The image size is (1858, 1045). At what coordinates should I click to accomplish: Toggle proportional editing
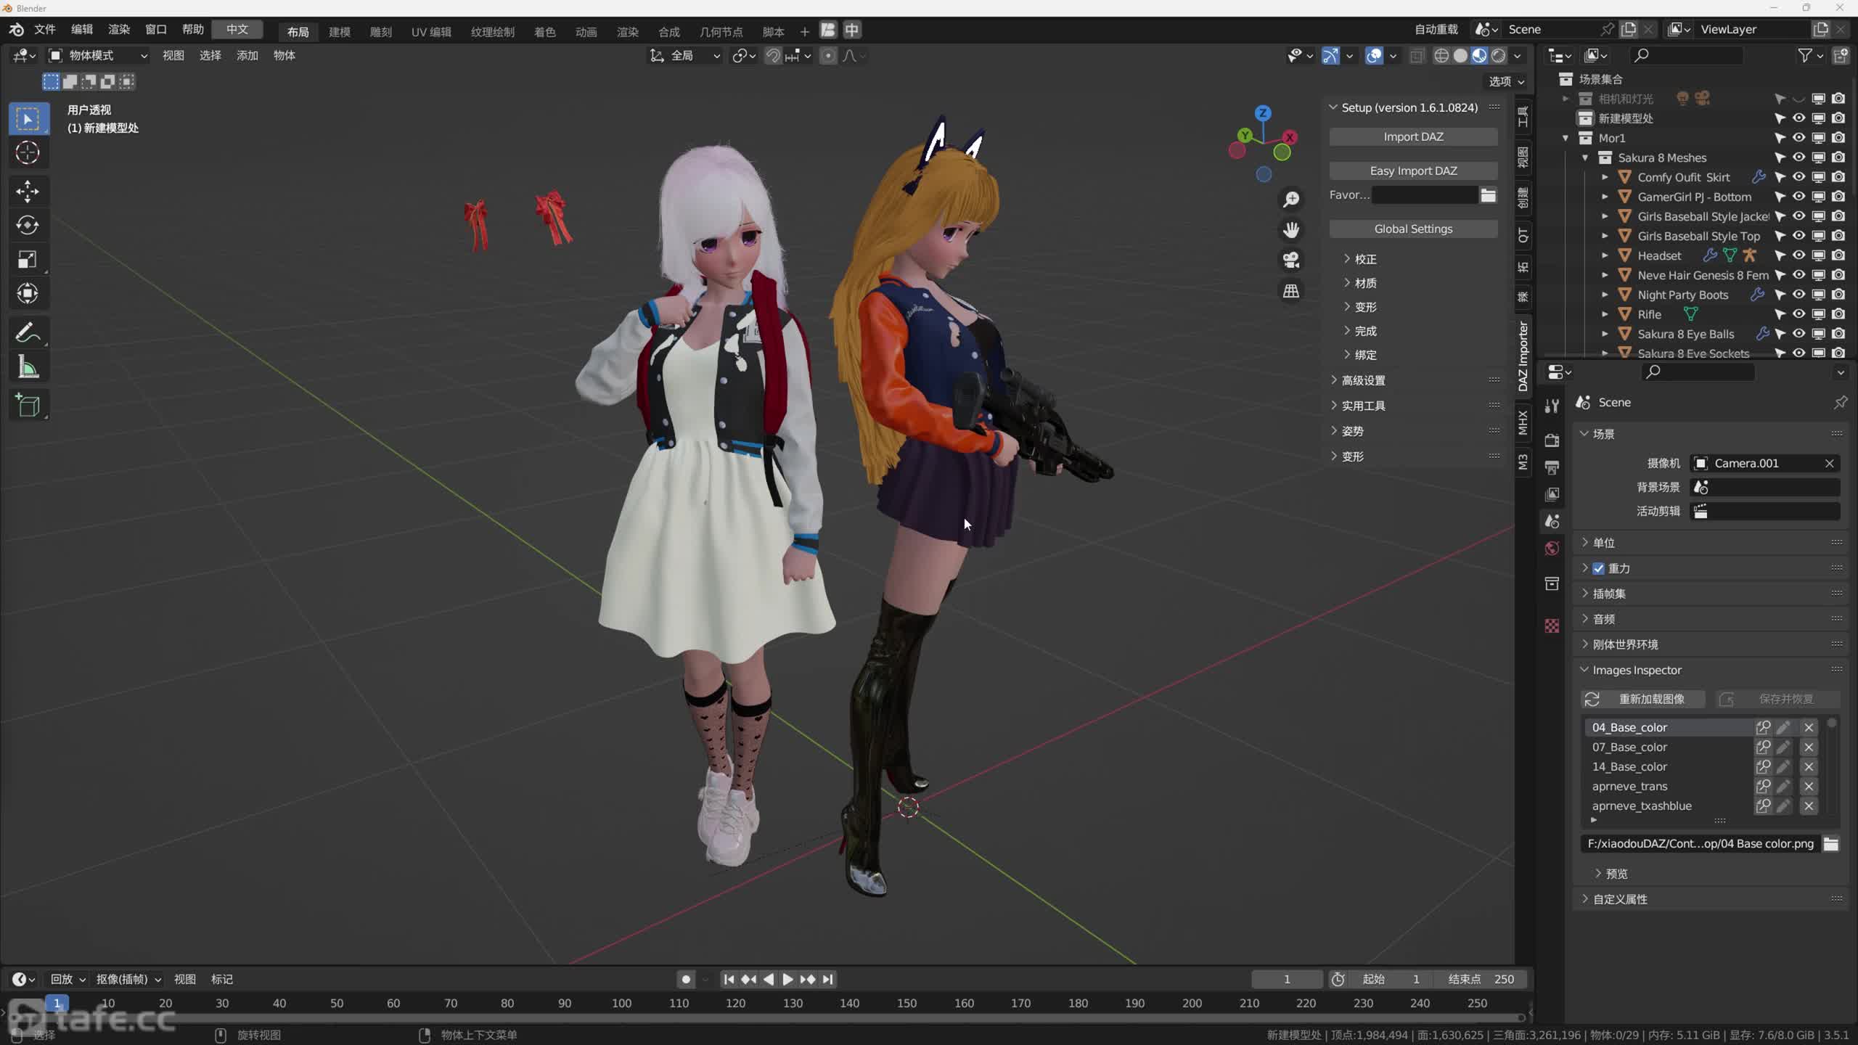point(828,56)
